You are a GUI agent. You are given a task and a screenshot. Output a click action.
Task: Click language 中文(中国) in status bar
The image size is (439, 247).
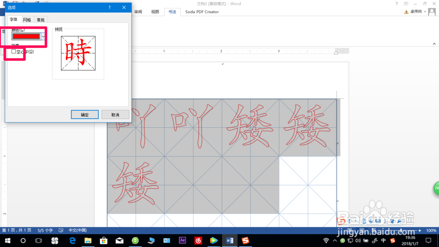point(78,230)
